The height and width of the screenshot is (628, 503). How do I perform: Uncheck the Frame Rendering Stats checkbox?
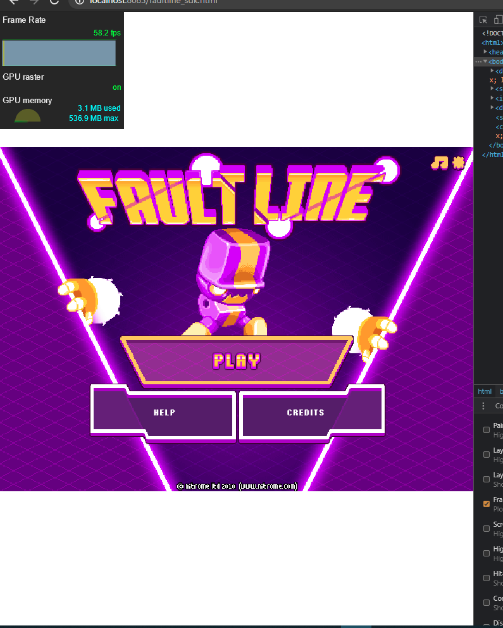click(486, 504)
